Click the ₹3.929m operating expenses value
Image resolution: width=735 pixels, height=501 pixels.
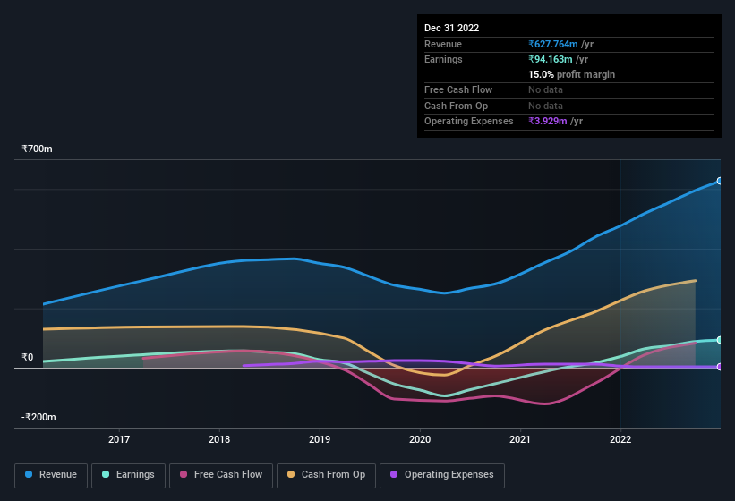point(548,121)
